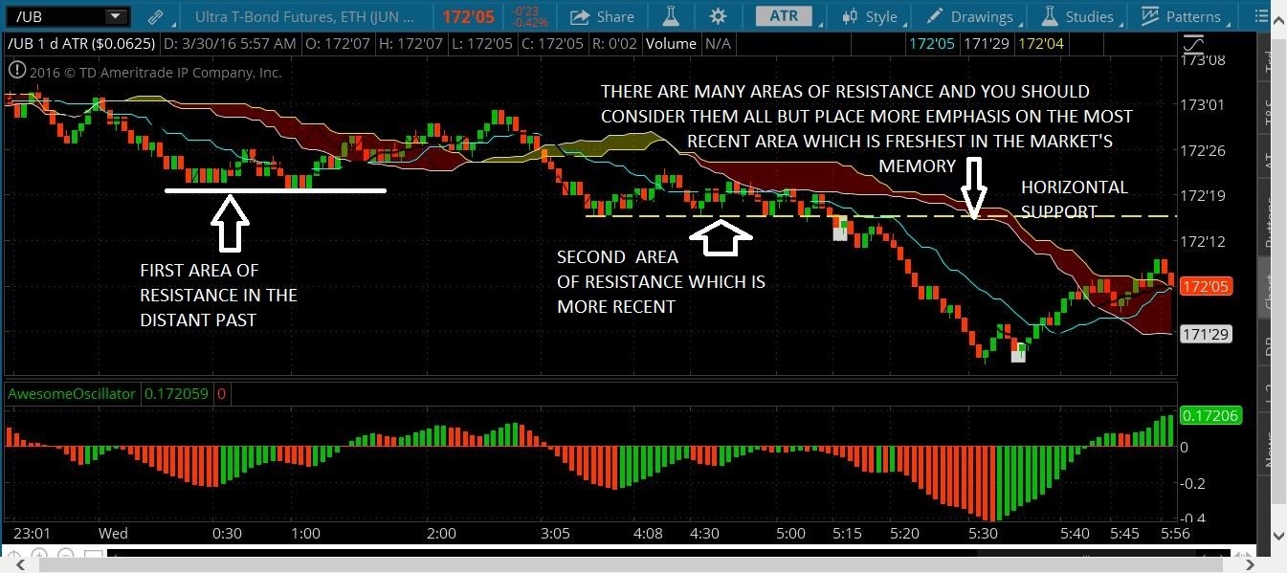This screenshot has height=573, width=1287.
Task: Open chart settings gear icon
Action: 718,16
